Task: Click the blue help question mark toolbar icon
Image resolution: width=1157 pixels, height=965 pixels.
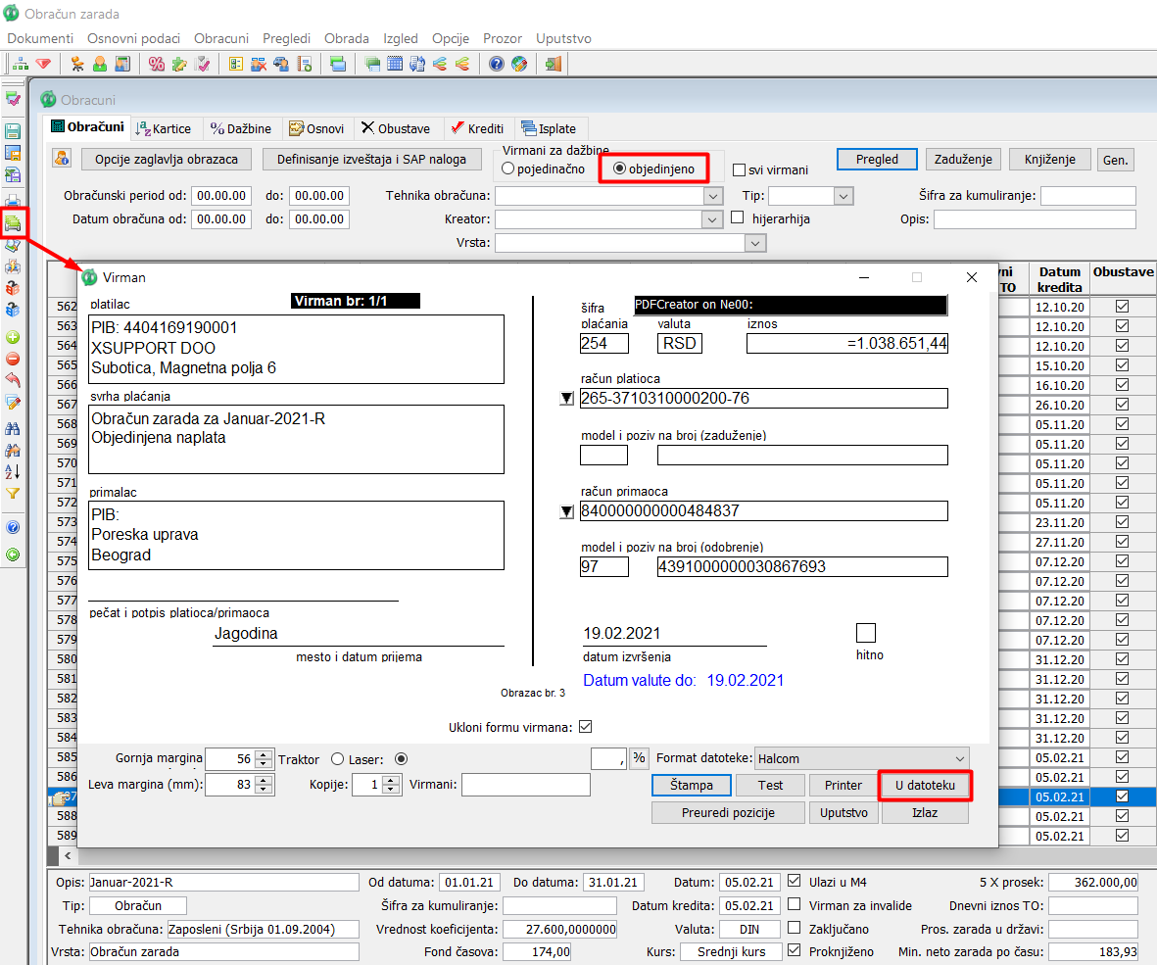Action: point(497,65)
